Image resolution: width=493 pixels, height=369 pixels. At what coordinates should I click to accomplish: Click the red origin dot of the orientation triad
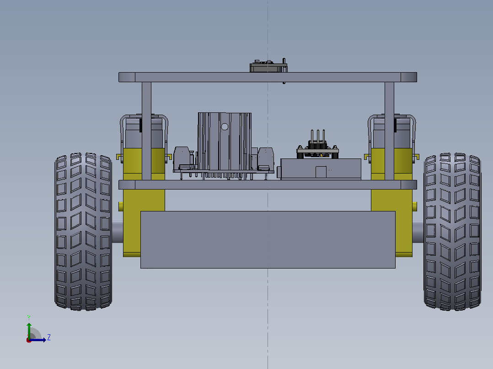pos(29,340)
